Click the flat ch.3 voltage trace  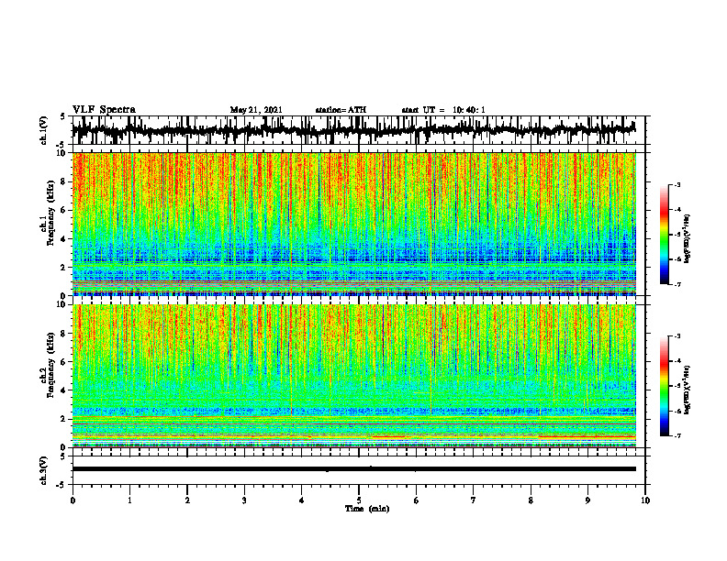click(354, 469)
